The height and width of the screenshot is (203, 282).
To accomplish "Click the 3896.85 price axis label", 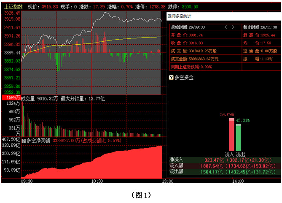I will point(12,44).
